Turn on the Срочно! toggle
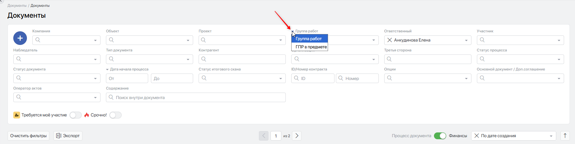575x144 pixels. (115, 115)
